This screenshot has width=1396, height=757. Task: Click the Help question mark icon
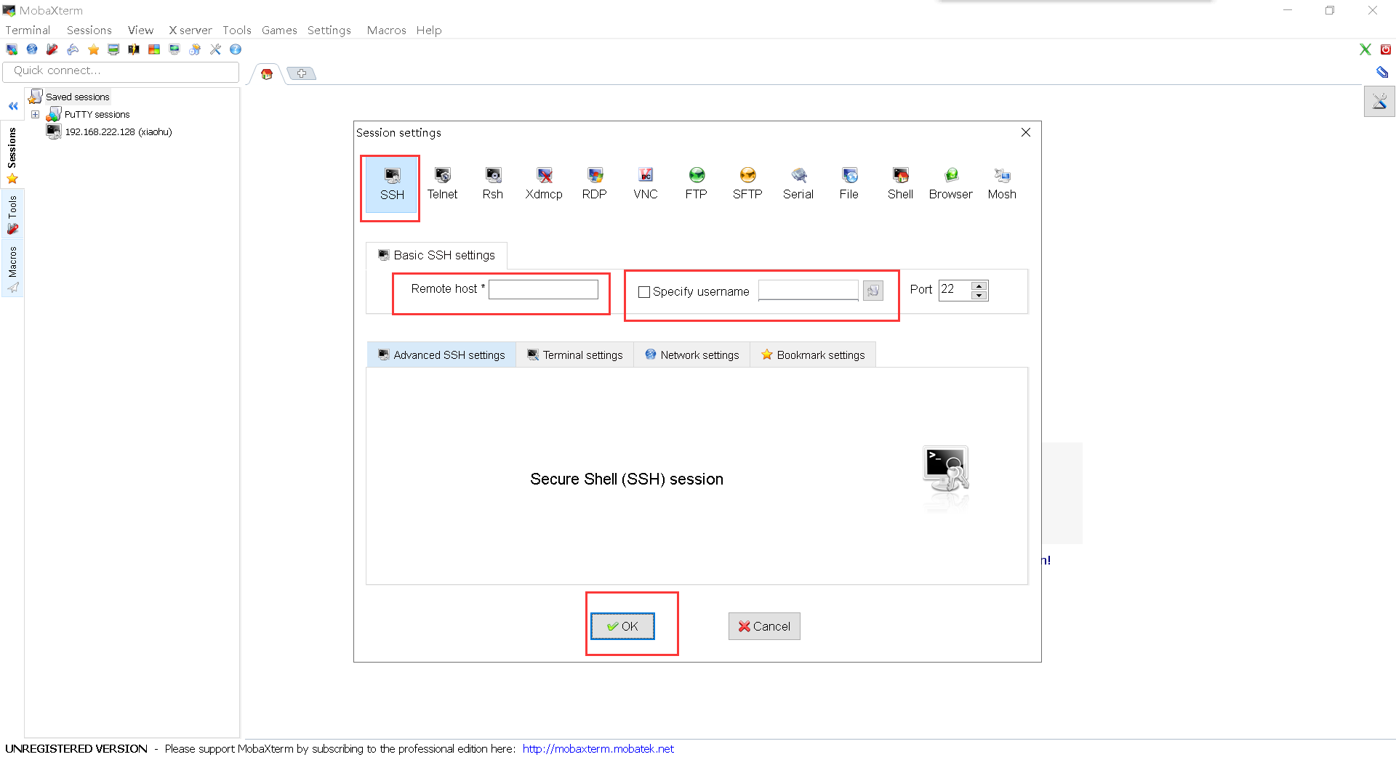click(236, 49)
